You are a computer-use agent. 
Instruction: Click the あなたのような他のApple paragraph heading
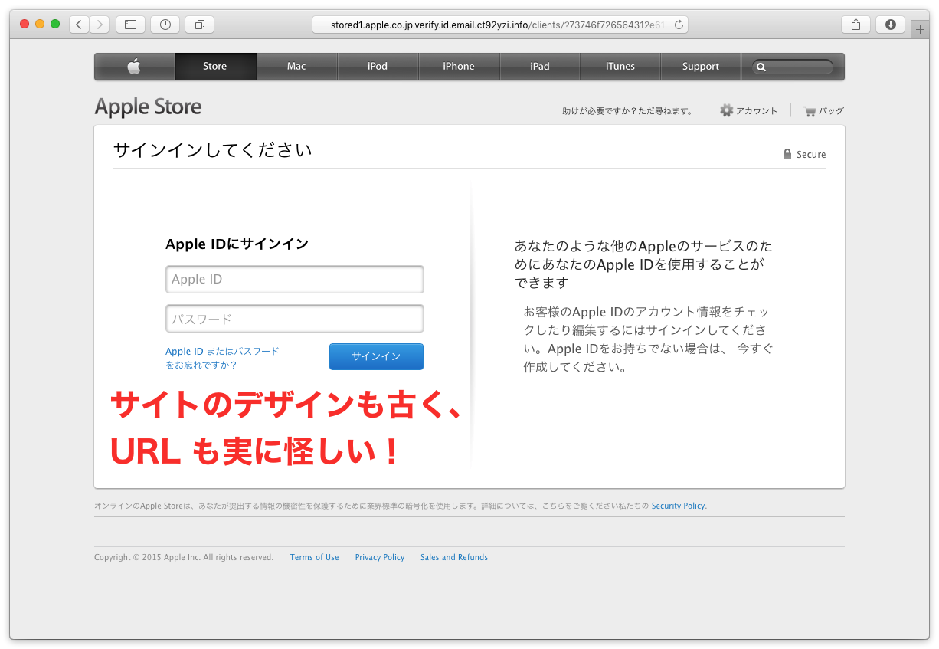(x=643, y=264)
